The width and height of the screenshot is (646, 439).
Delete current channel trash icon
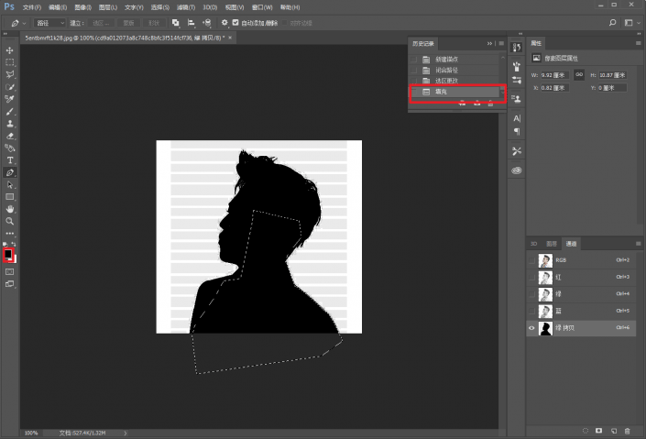tap(627, 431)
